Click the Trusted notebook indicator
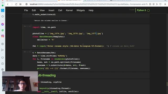This screenshot has width=168, height=94. click(x=132, y=10)
